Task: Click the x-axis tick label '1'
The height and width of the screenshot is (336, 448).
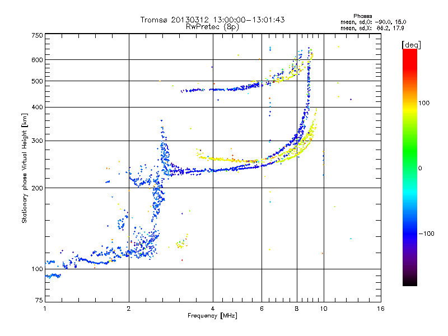Action: click(x=45, y=309)
